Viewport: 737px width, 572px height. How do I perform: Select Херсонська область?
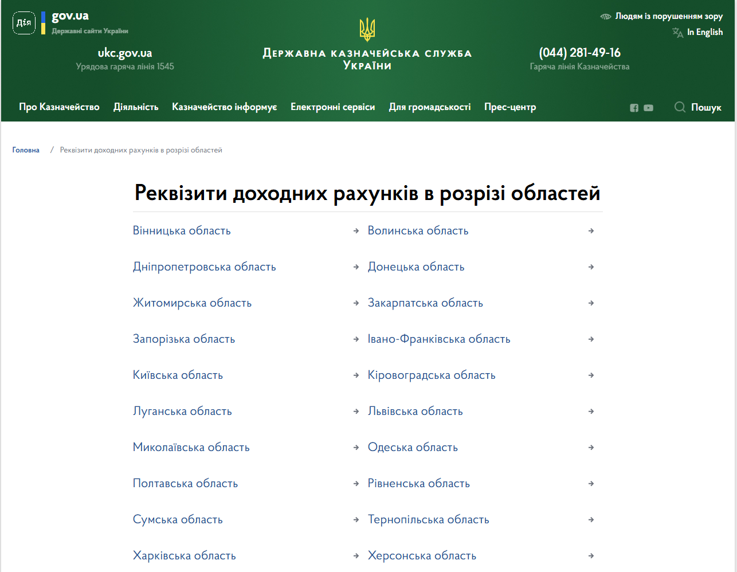pos(422,555)
